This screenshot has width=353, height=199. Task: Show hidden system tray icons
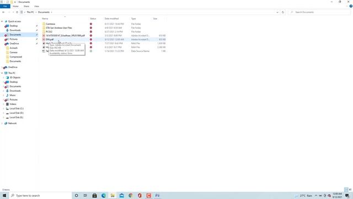pos(316,195)
